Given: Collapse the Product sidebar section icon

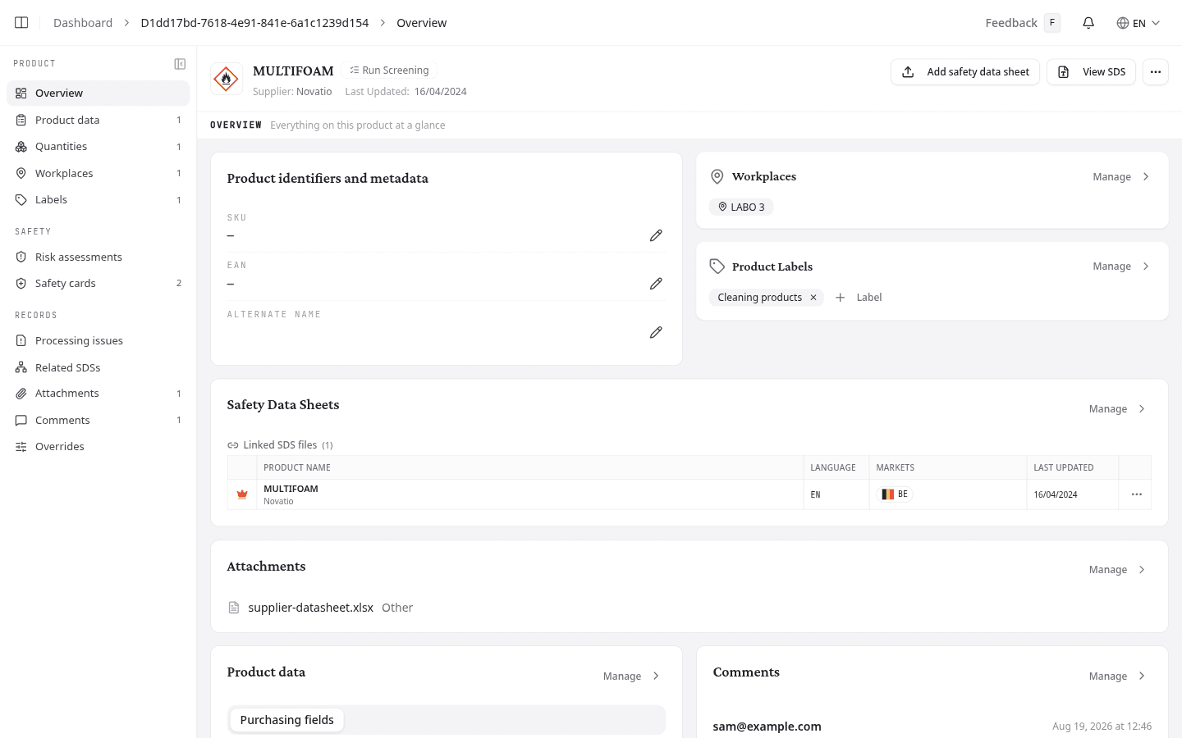Looking at the screenshot, I should tap(180, 64).
